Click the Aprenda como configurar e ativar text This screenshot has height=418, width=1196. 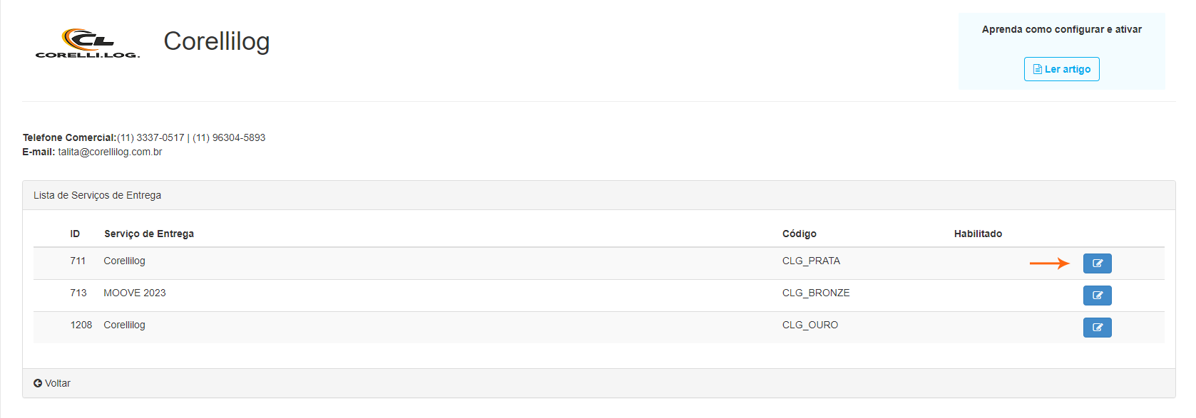click(1061, 29)
